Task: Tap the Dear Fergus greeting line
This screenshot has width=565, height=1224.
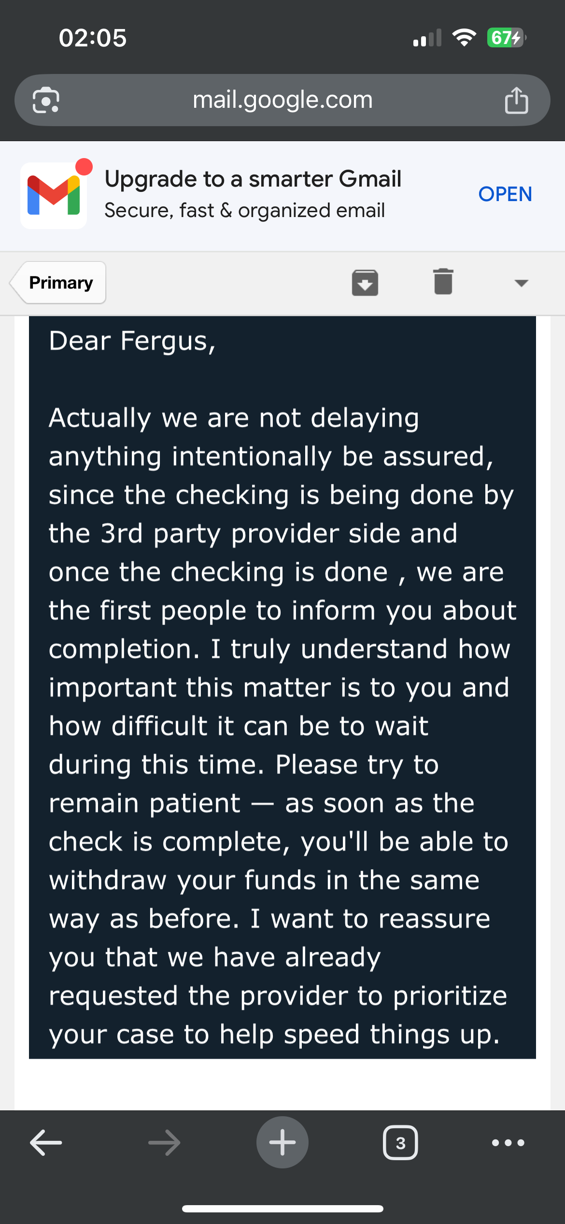Action: pyautogui.click(x=132, y=341)
